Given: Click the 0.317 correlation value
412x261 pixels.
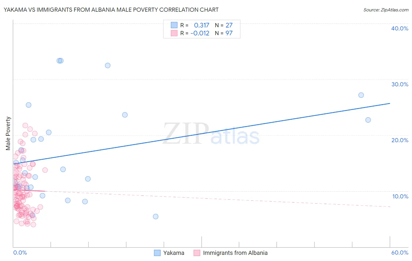Looking at the screenshot, I should pyautogui.click(x=202, y=25).
